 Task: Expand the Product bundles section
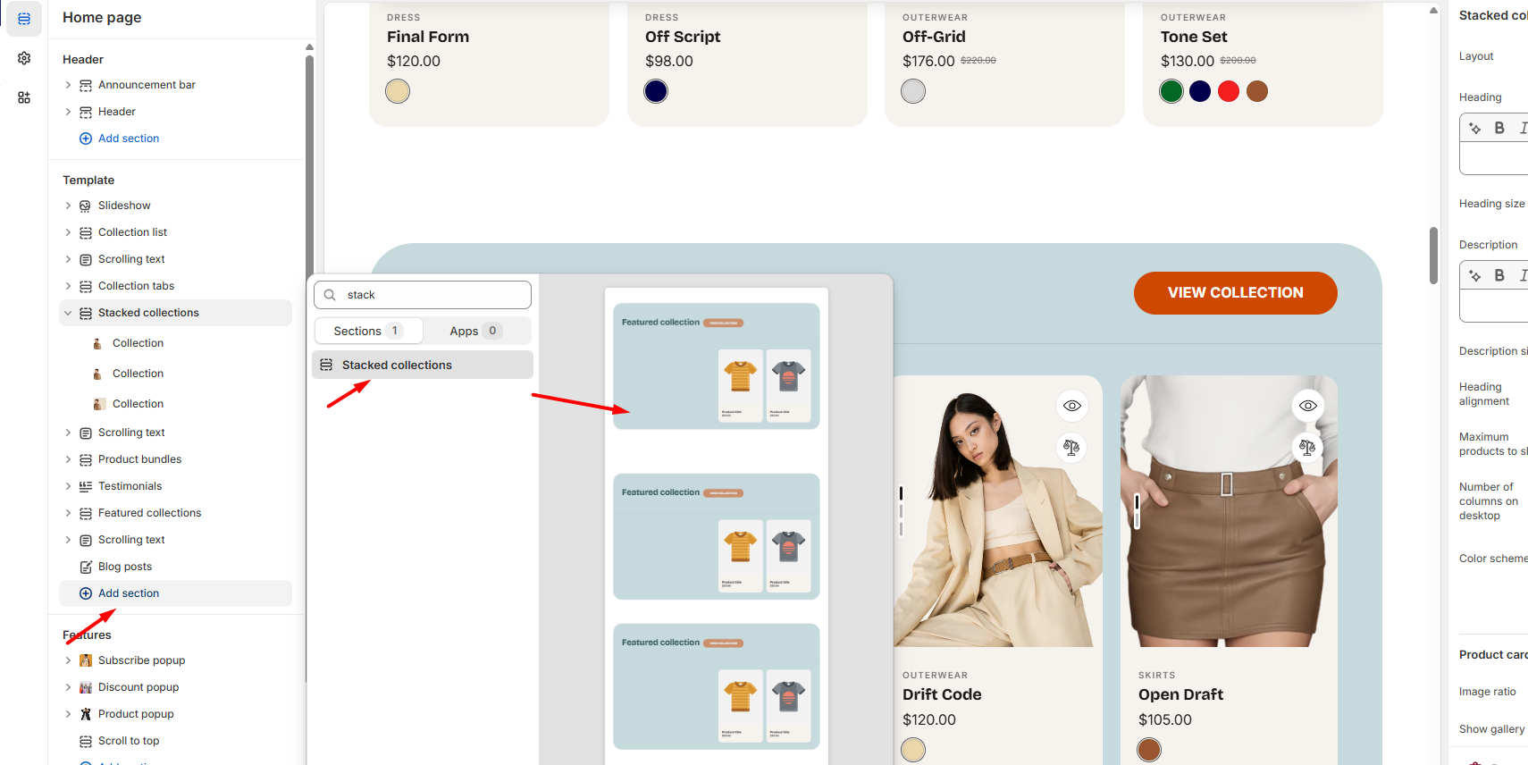coord(68,459)
